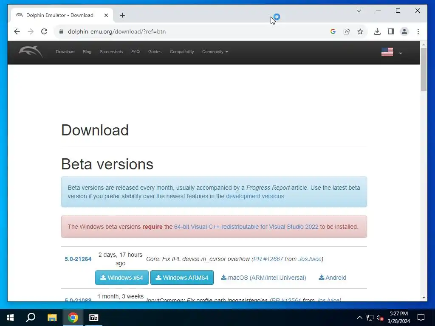435x326 pixels.
Task: Expand tab search chevron in title bar
Action: pos(359,11)
